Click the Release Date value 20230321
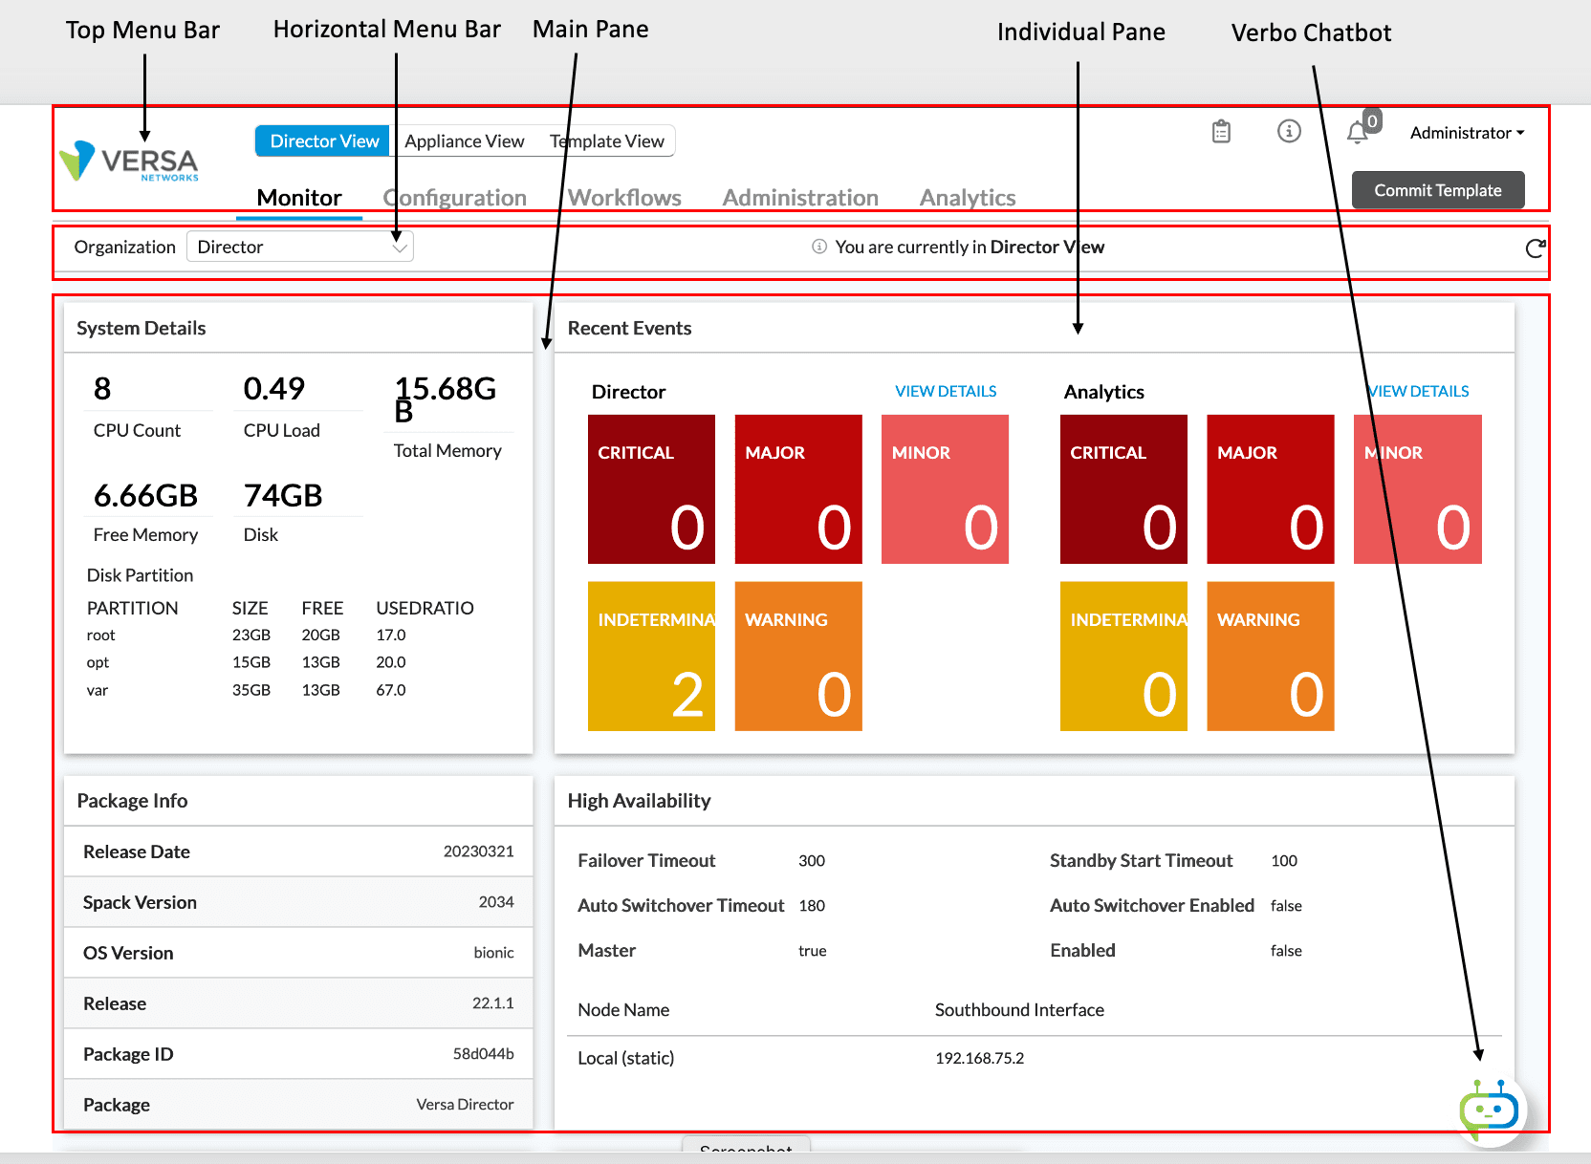Screen dimensions: 1591x1164 point(478,851)
